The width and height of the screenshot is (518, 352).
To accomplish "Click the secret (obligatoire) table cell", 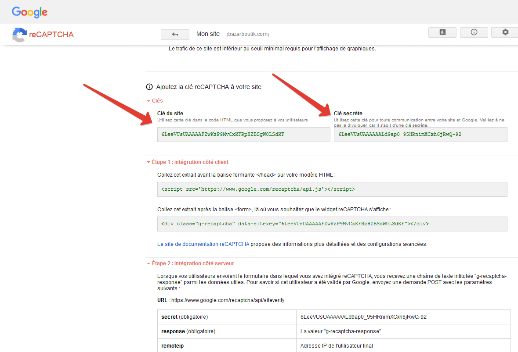I will point(227,317).
